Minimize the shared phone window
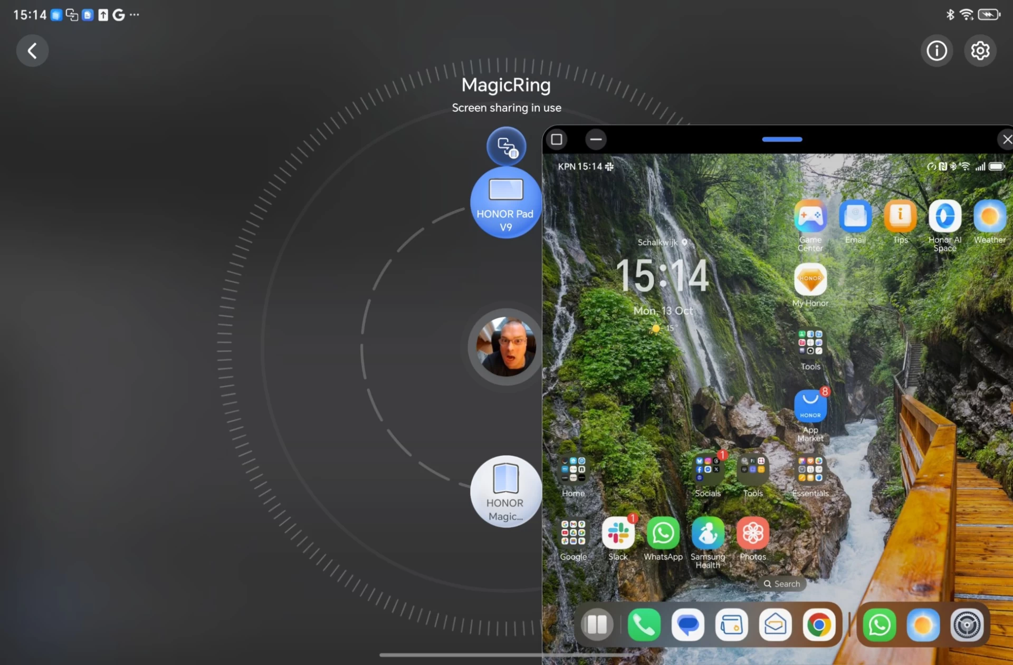 [596, 139]
